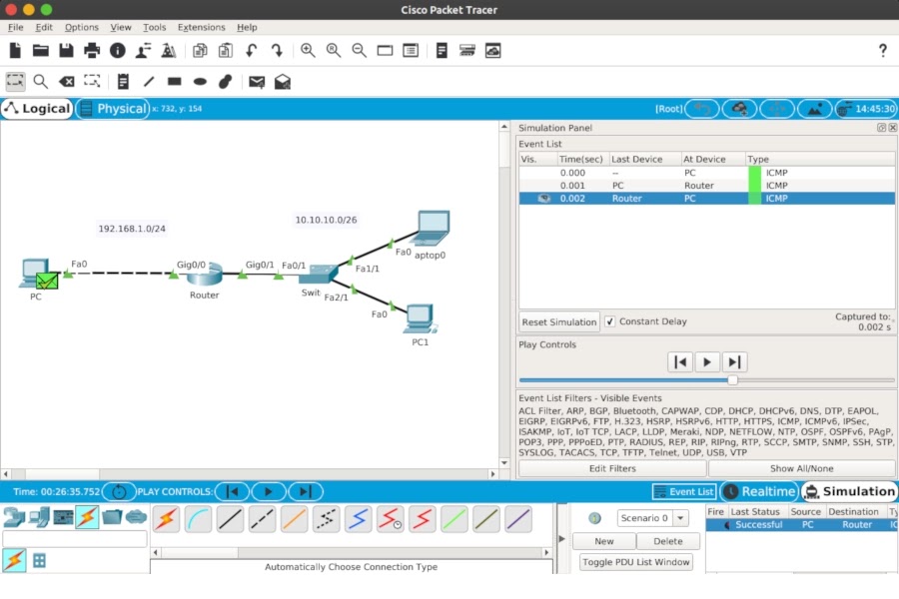This screenshot has width=899, height=599.
Task: Toggle the Constant Delay checkbox
Action: coord(610,321)
